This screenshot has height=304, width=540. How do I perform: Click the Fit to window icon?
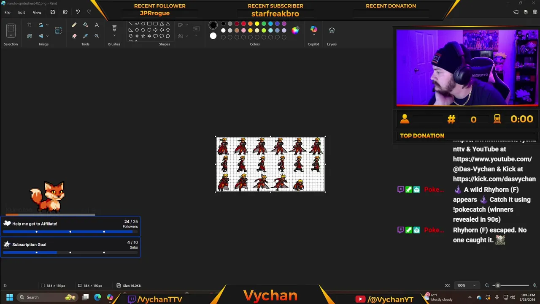pyautogui.click(x=448, y=285)
